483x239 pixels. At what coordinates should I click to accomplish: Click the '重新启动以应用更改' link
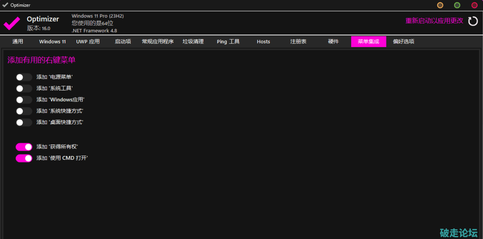click(434, 21)
